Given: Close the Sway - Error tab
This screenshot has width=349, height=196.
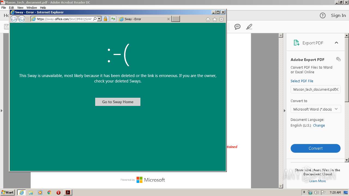Looking at the screenshot, I should coord(168,19).
